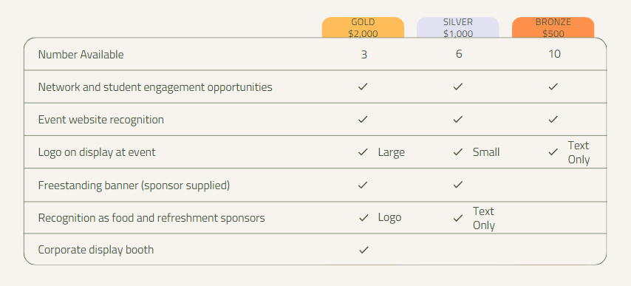
Task: Click Gold checkmark next to Logo in food row
Action: (x=364, y=217)
